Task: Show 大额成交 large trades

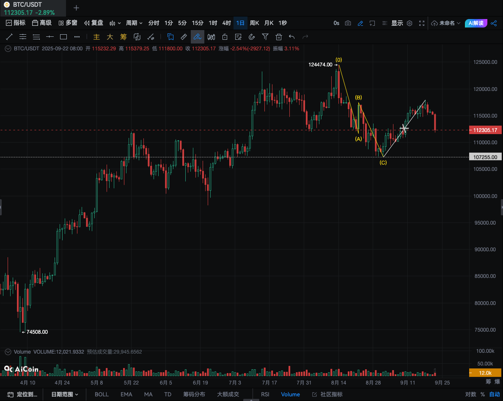Action: pyautogui.click(x=228, y=394)
